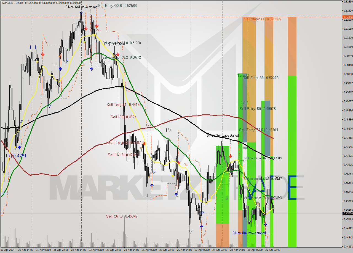Click 'Sell correction 38.2 | 0.50772' label

click(x=122, y=57)
